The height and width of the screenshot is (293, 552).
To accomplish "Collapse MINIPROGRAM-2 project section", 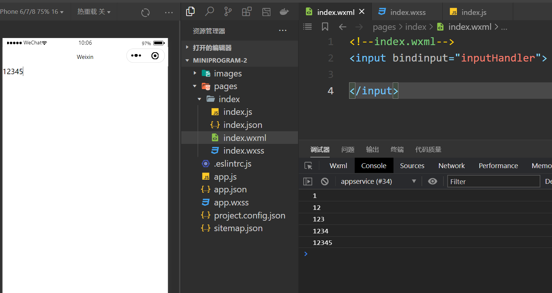I will tap(239, 60).
